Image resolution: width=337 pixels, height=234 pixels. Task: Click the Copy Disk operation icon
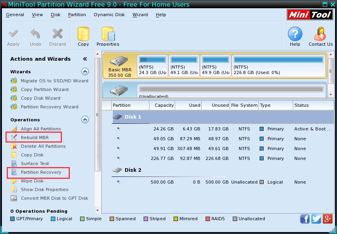(x=14, y=155)
